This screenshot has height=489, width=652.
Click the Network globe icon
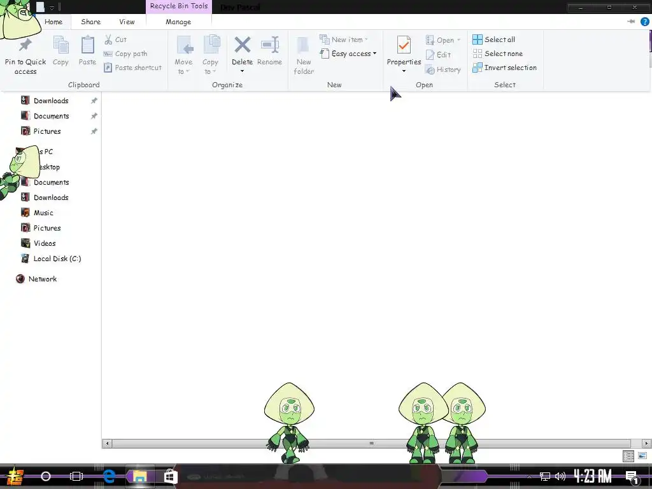[x=20, y=279]
